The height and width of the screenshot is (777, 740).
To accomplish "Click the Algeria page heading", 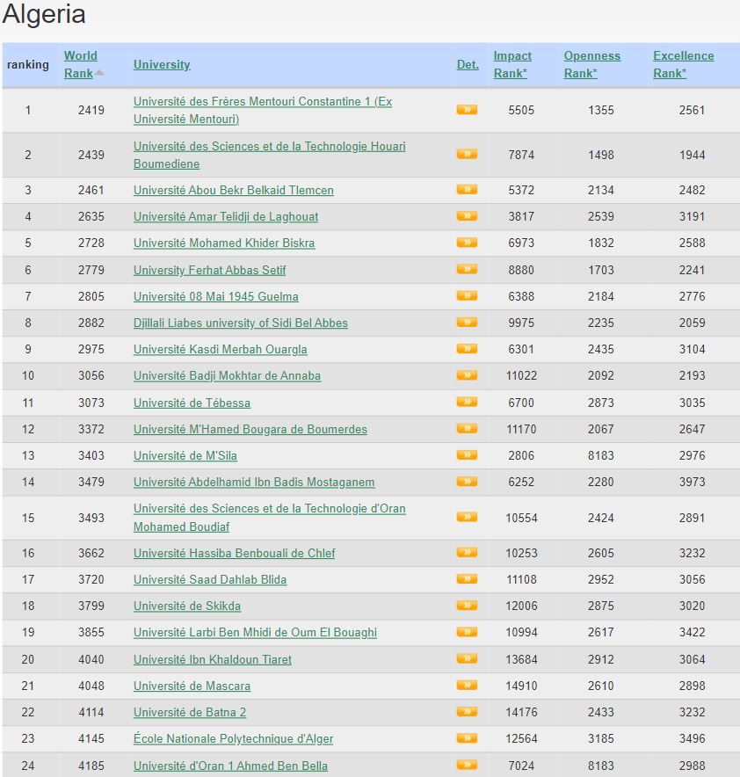I will click(44, 14).
